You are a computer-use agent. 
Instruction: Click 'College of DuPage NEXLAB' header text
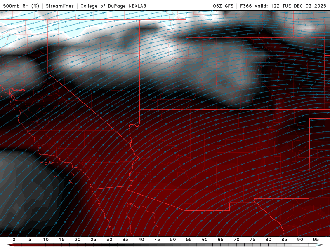tap(113, 6)
